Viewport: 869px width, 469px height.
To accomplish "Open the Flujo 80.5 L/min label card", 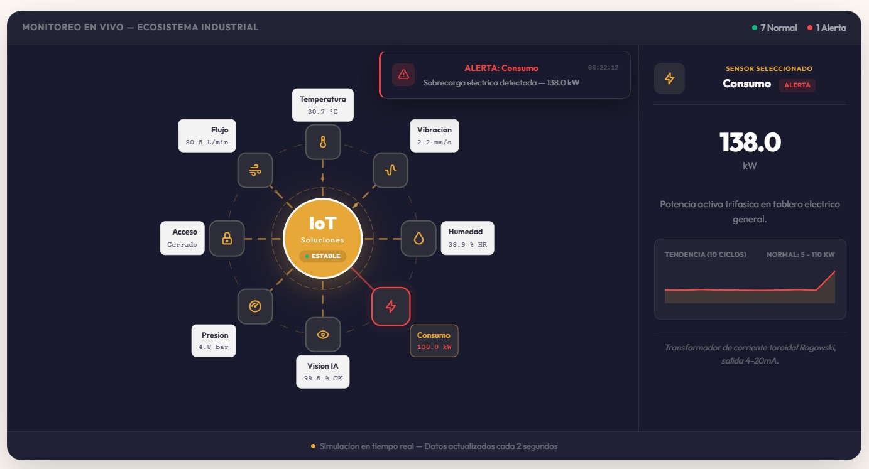I will click(x=207, y=136).
